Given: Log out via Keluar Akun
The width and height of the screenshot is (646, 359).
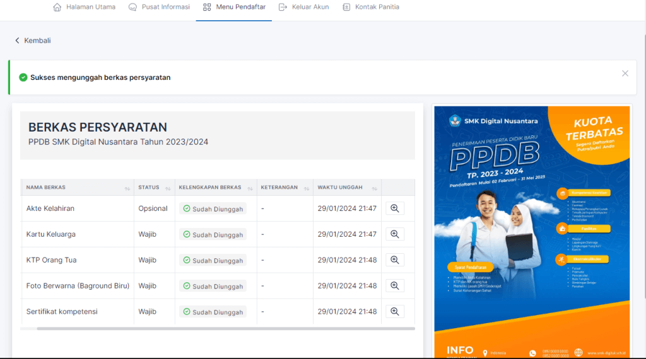Looking at the screenshot, I should click(x=303, y=8).
